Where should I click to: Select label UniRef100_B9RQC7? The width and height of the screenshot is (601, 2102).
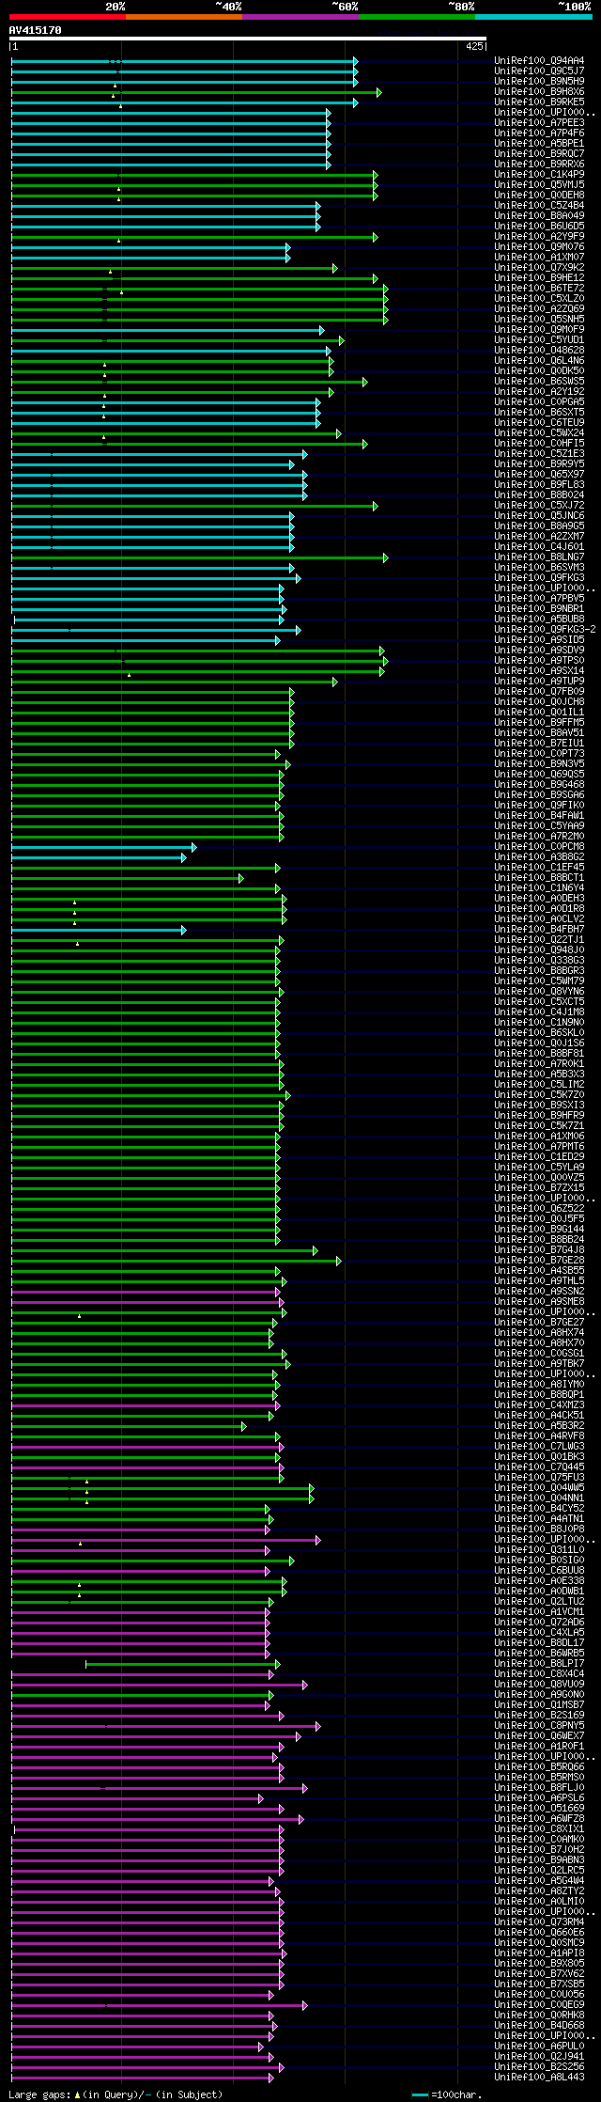pyautogui.click(x=539, y=154)
